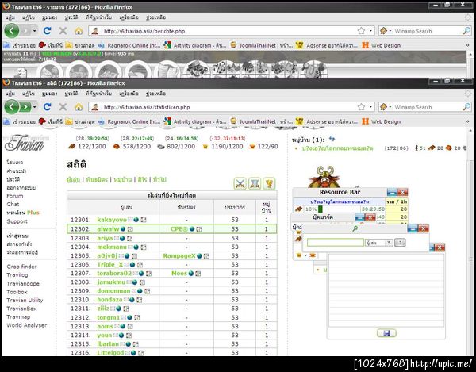
Task: Focus the player search input in the popup
Action: [x=336, y=243]
